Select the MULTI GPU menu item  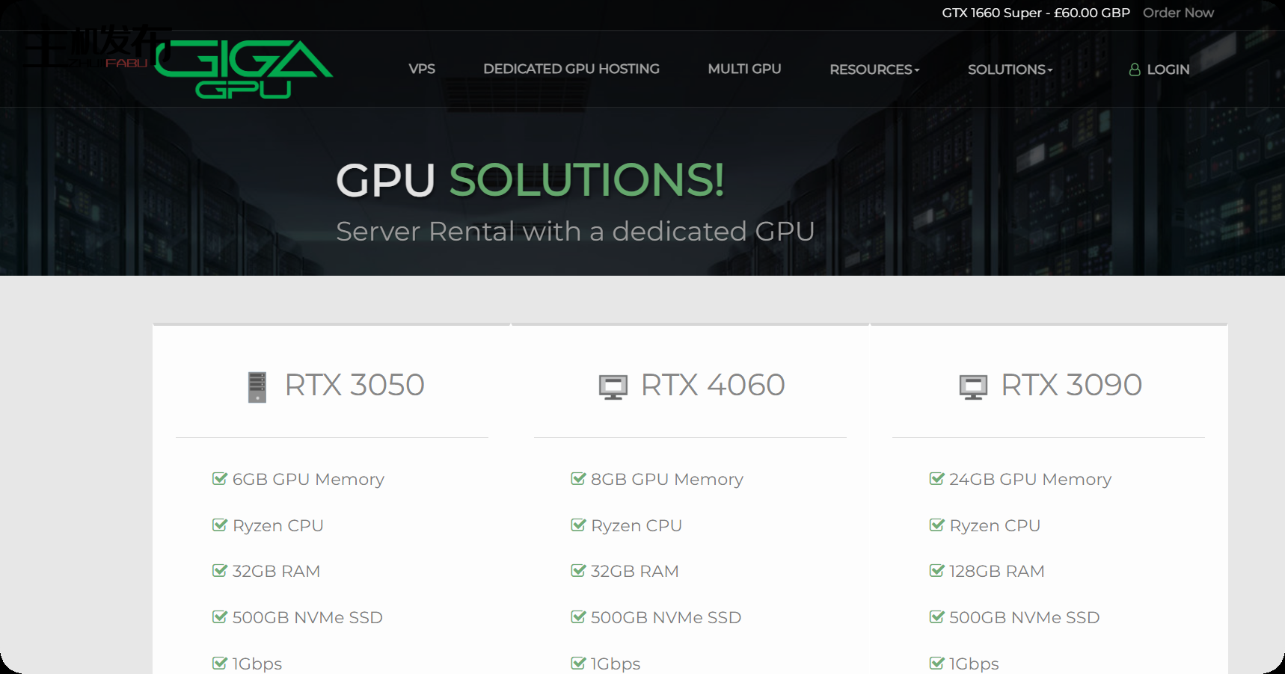(x=744, y=69)
